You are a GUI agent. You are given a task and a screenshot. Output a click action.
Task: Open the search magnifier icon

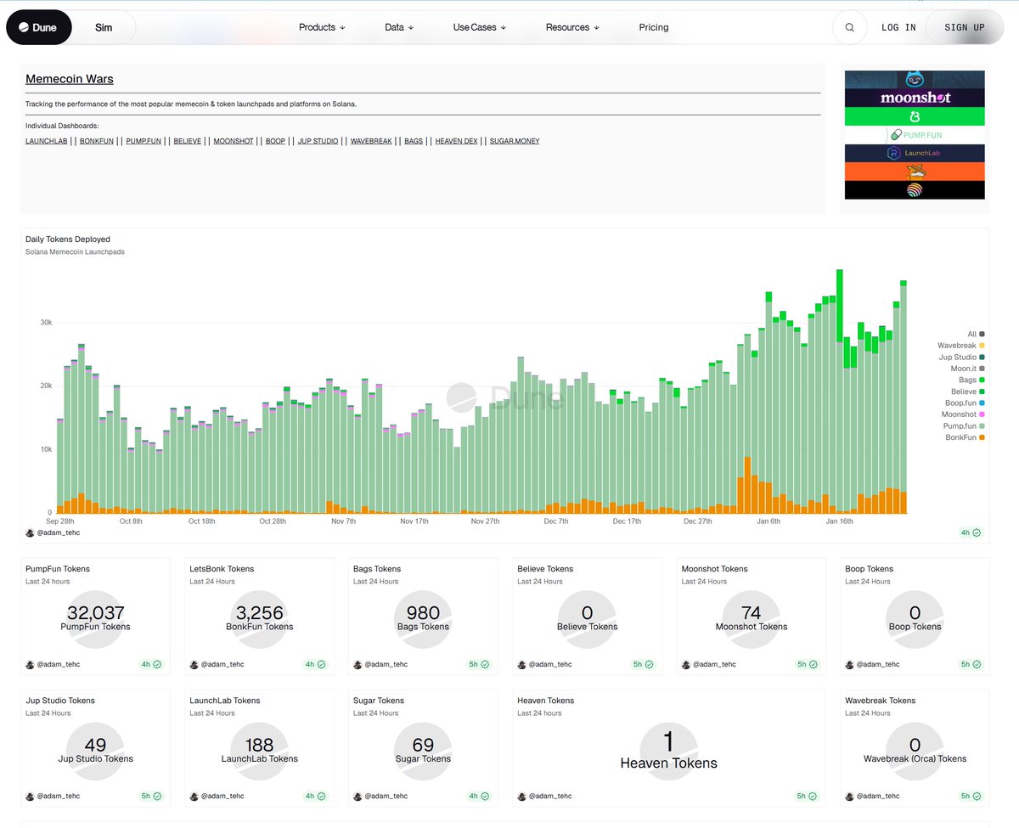tap(850, 27)
